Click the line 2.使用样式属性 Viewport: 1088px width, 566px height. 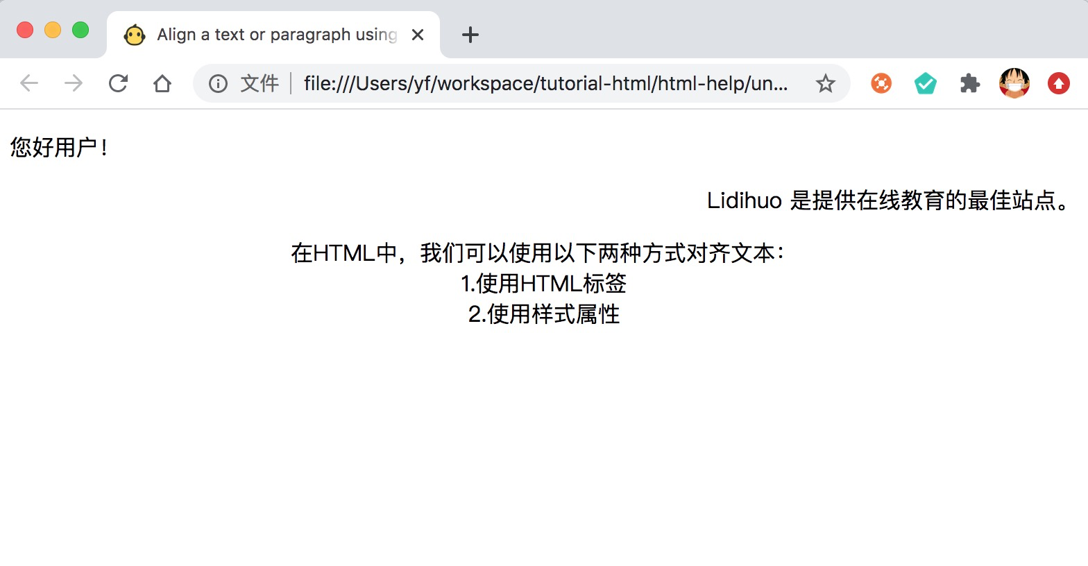tap(544, 314)
